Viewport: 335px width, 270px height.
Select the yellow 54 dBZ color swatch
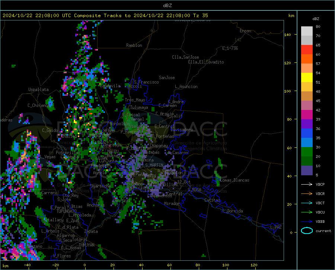click(307, 78)
